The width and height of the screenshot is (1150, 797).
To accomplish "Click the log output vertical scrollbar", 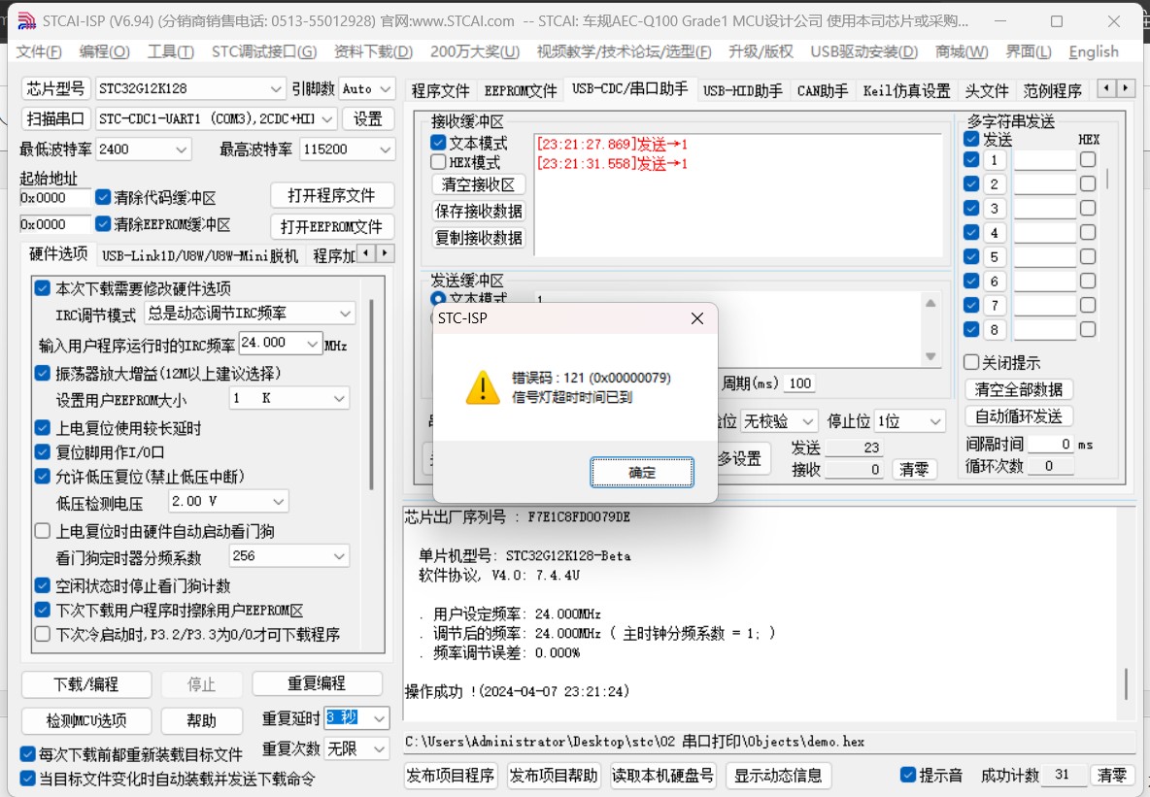I will pos(1126,683).
